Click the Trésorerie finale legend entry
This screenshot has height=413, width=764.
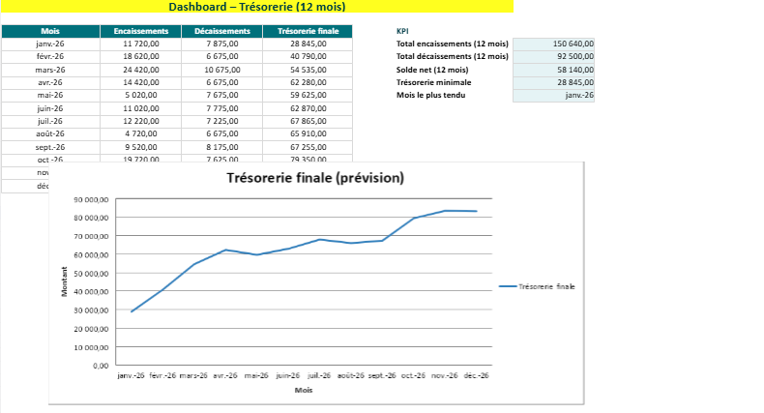pos(537,286)
